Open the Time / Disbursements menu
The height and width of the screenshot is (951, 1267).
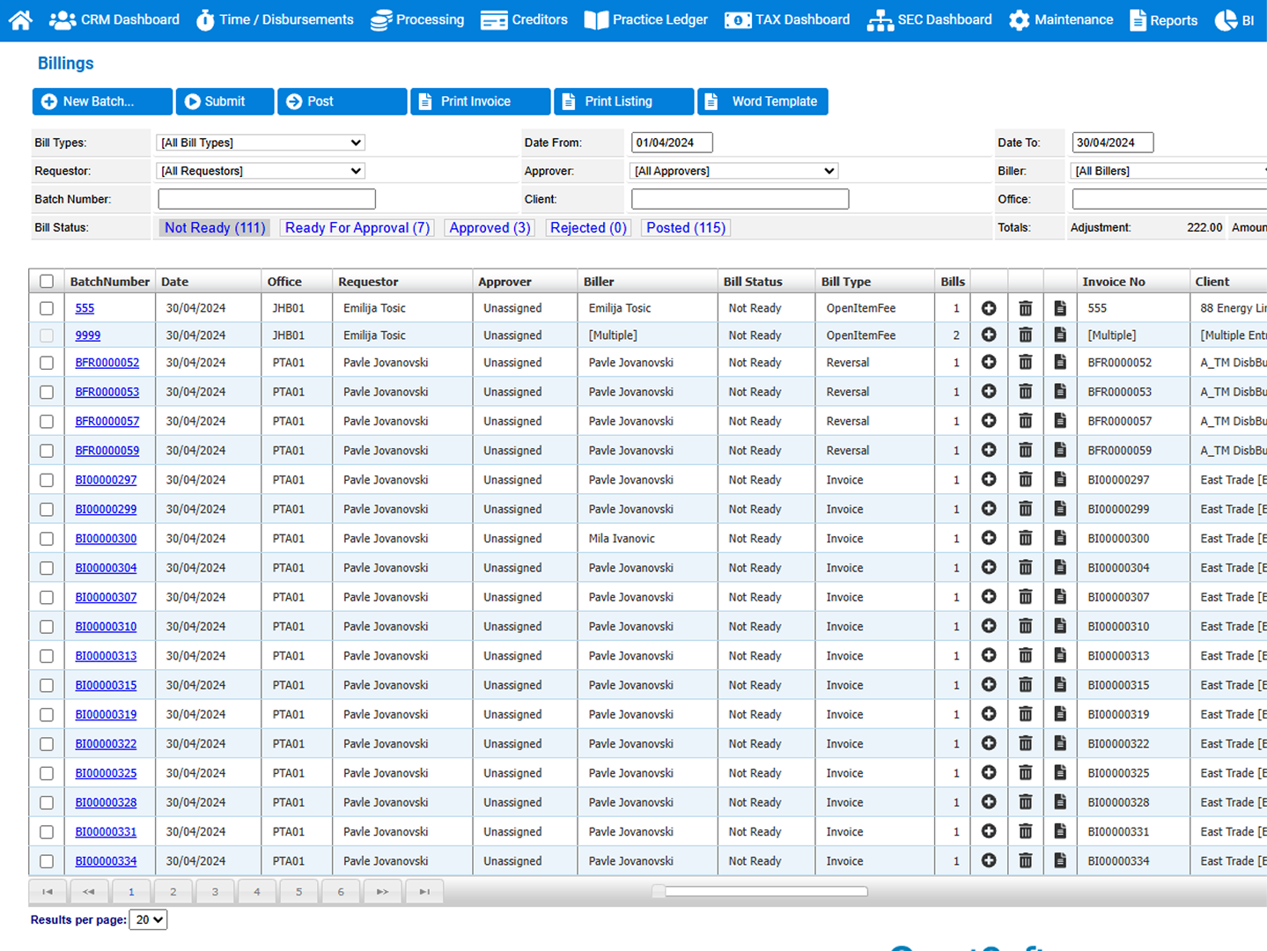tap(275, 19)
